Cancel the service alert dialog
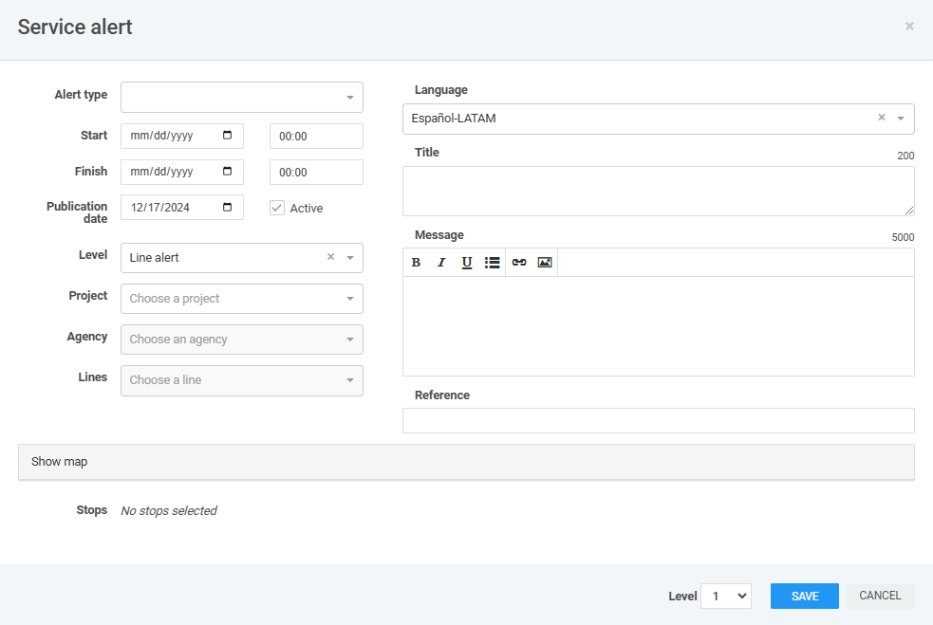Image resolution: width=933 pixels, height=625 pixels. pyautogui.click(x=880, y=596)
